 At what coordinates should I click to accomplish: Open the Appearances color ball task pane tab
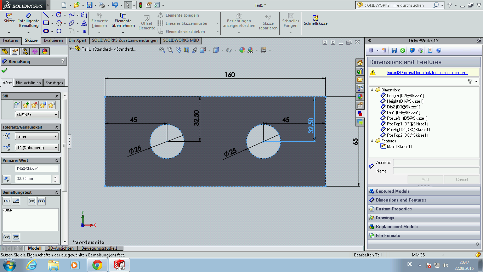point(360,96)
